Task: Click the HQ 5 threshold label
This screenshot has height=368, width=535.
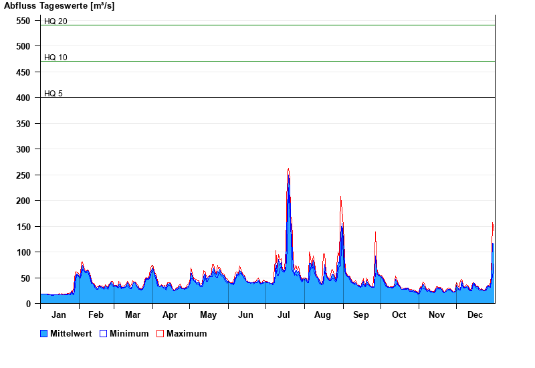Action: click(53, 94)
